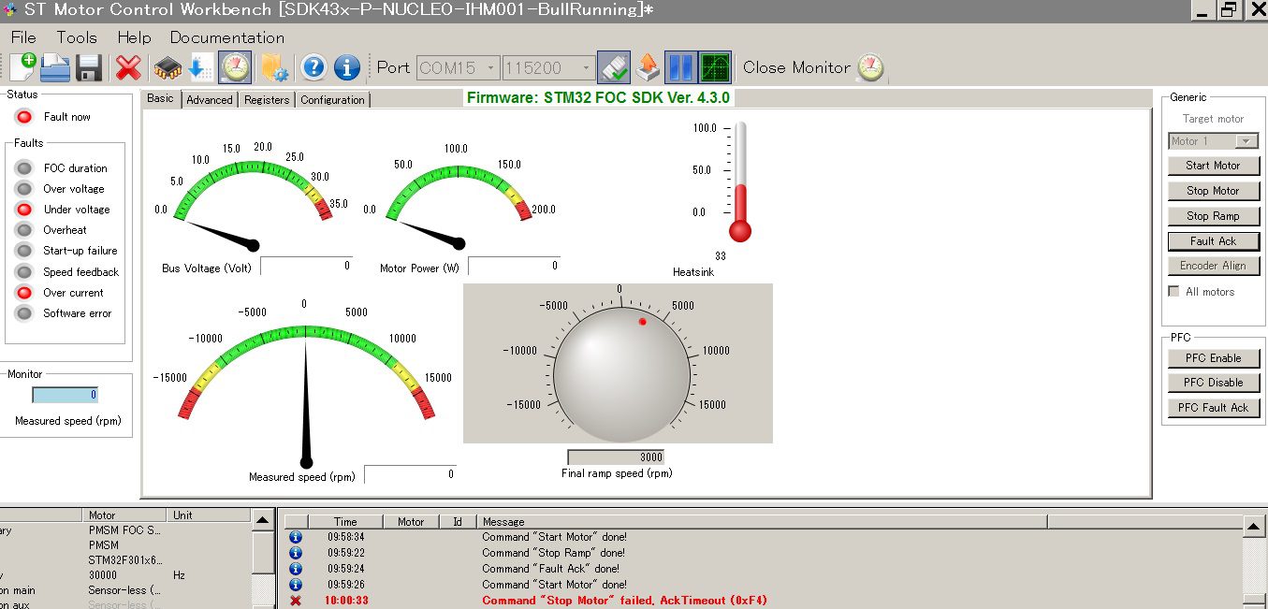Click the Final ramp speed field showing 3000
Screen dimensions: 1268x609
tap(616, 457)
